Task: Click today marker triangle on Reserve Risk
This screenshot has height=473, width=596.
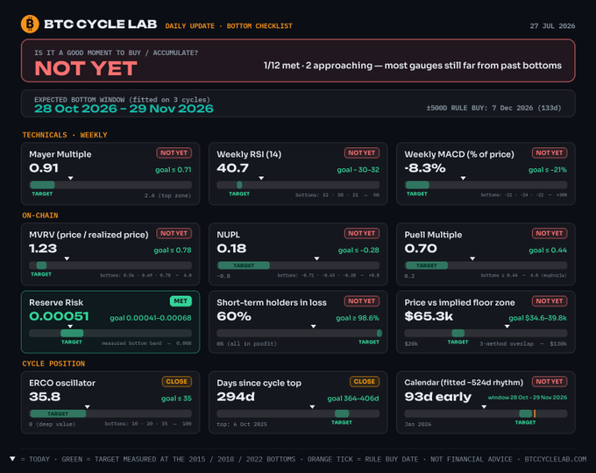Action: coord(70,327)
